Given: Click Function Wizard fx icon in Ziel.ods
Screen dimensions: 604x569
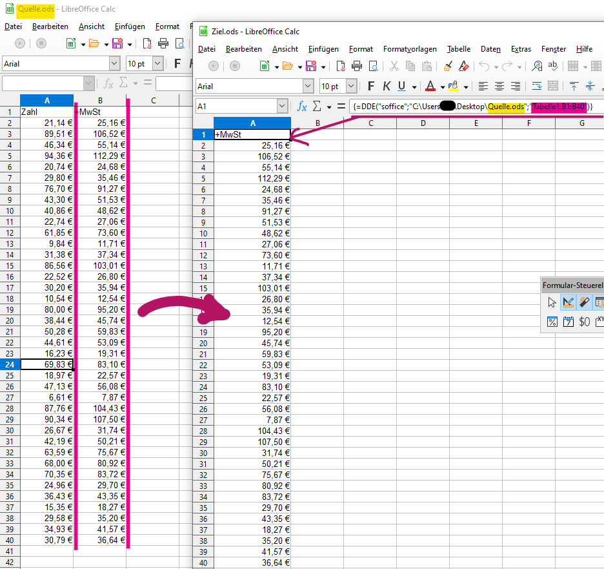Looking at the screenshot, I should click(302, 106).
